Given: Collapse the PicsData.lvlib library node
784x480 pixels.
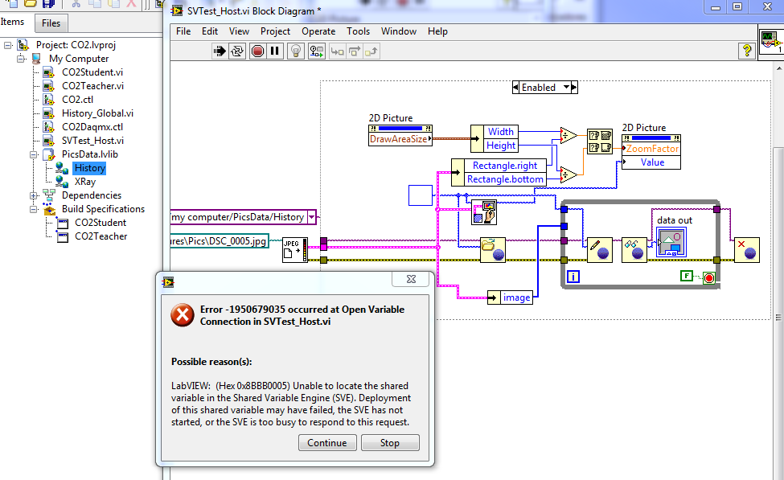Looking at the screenshot, I should (34, 154).
